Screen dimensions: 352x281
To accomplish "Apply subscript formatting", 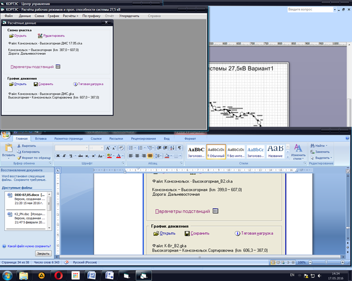I will (x=87, y=156).
